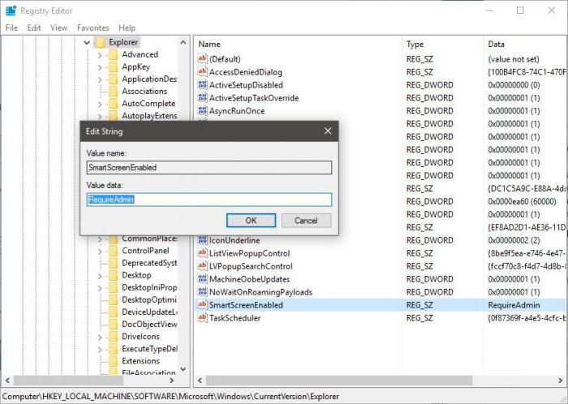
Task: Expand the ControlPanel key
Action: 100,251
